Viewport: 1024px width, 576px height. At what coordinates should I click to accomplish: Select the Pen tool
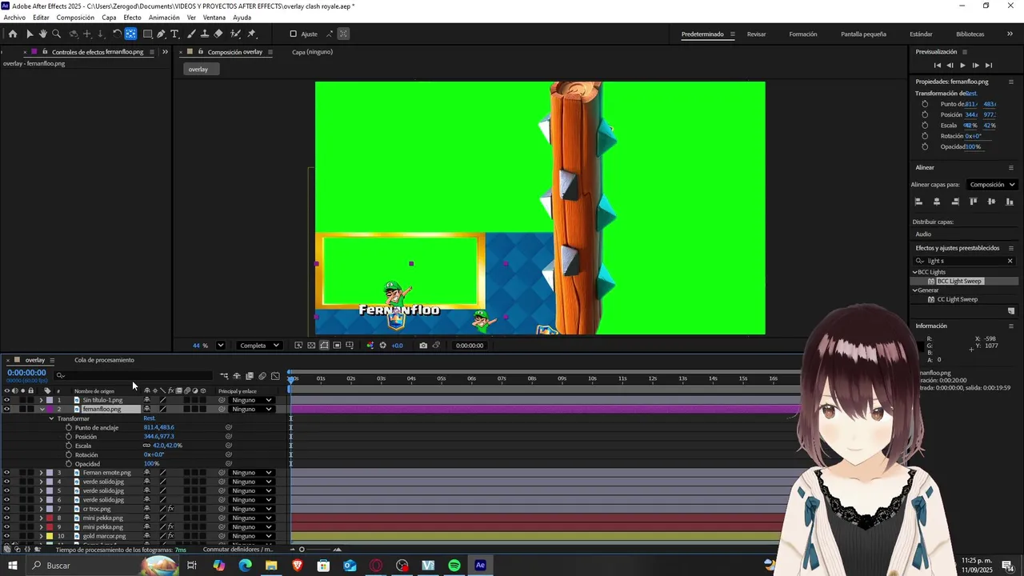pyautogui.click(x=161, y=34)
